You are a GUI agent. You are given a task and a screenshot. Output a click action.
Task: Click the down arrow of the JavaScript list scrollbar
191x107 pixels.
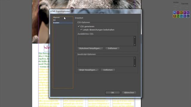[x=135, y=65]
